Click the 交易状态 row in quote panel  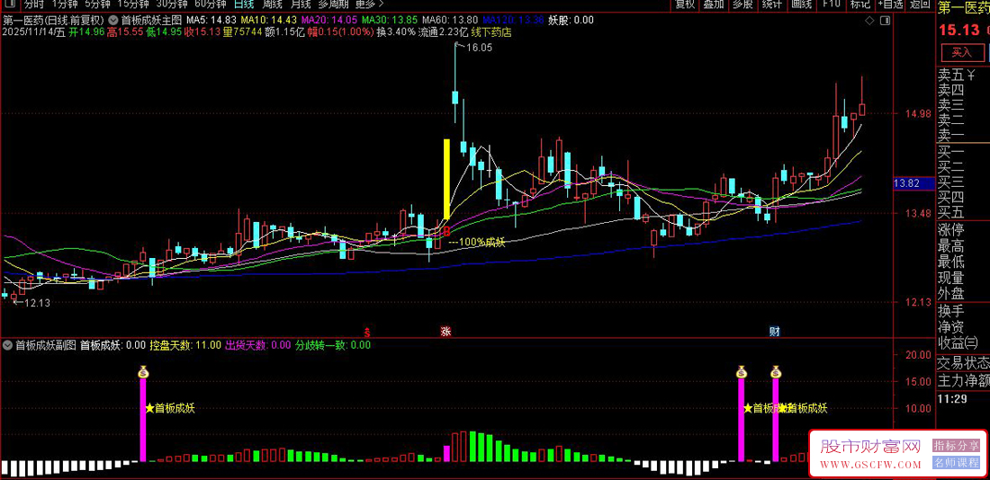pos(962,362)
